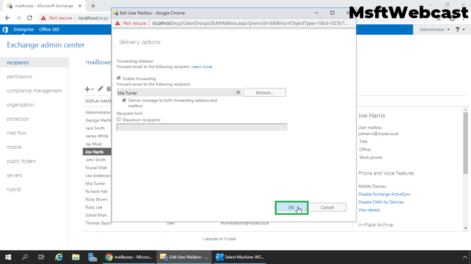Open View details link for mobile devices
The image size is (471, 264).
pyautogui.click(x=369, y=210)
